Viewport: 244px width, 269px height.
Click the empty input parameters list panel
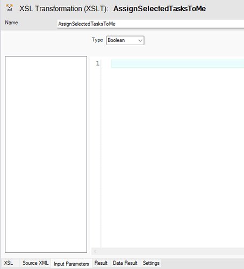pos(46,154)
